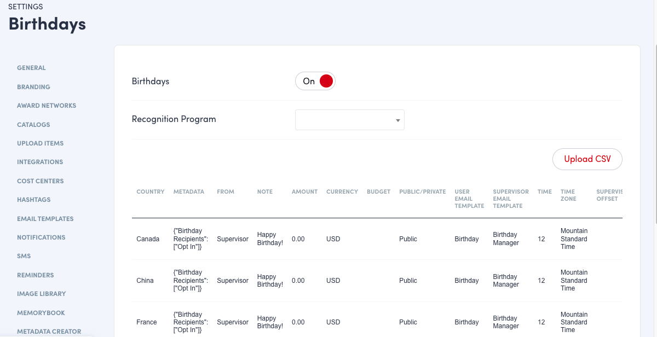This screenshot has height=337, width=657.
Task: Select Notifications in the sidebar
Action: tap(41, 237)
